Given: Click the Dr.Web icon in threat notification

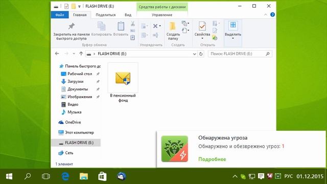Looking at the screenshot, I should [175, 149].
